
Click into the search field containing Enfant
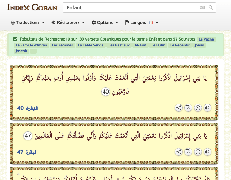129,7
